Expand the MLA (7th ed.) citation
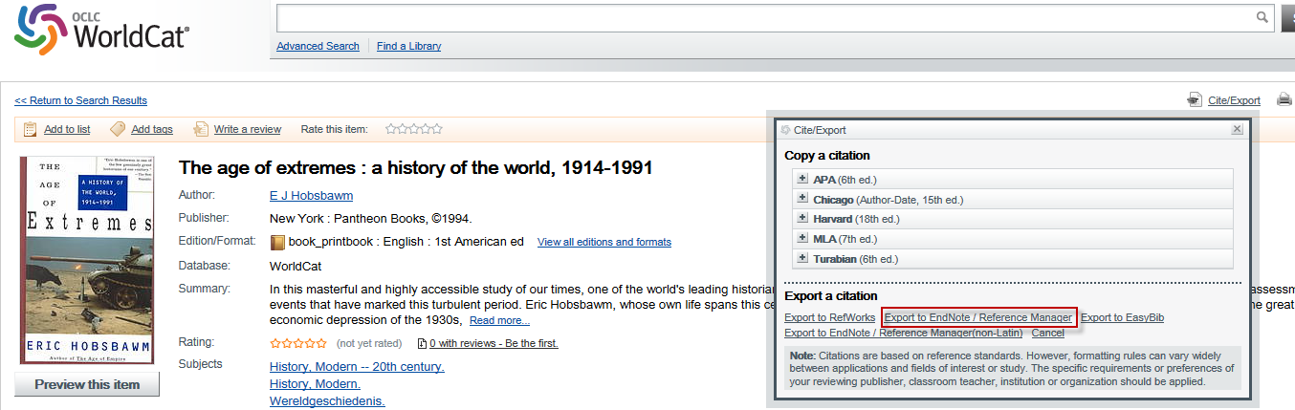Screen dimensions: 1295x410 click(x=801, y=239)
